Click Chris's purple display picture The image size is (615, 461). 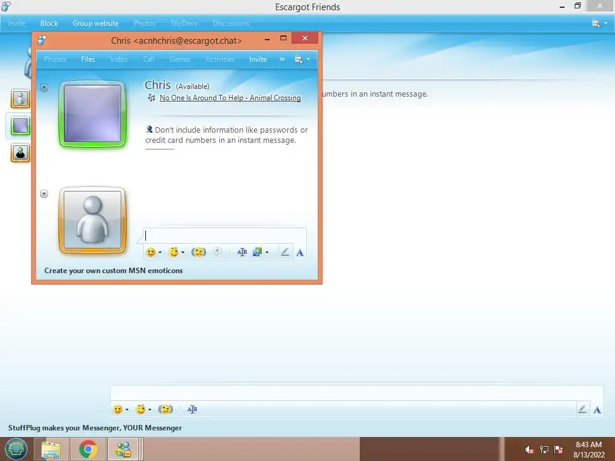pos(92,113)
